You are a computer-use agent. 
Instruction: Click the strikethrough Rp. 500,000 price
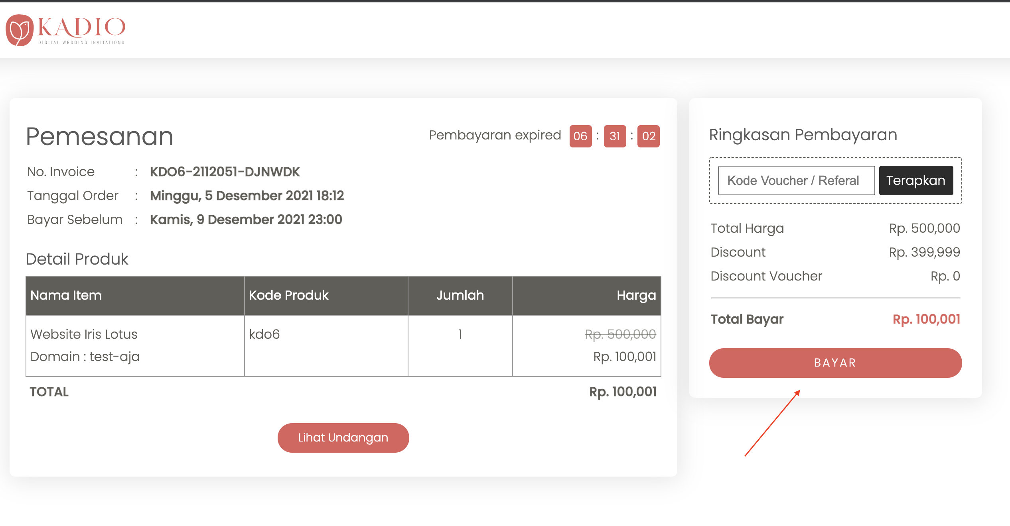[620, 334]
